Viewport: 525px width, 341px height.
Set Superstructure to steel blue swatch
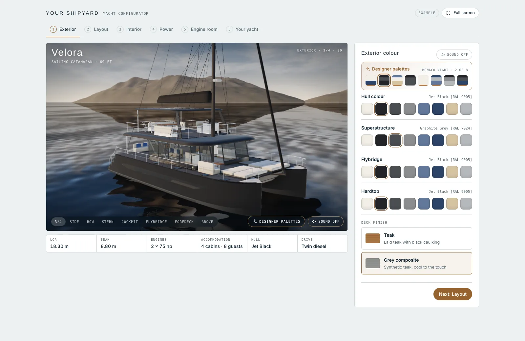[x=424, y=140]
